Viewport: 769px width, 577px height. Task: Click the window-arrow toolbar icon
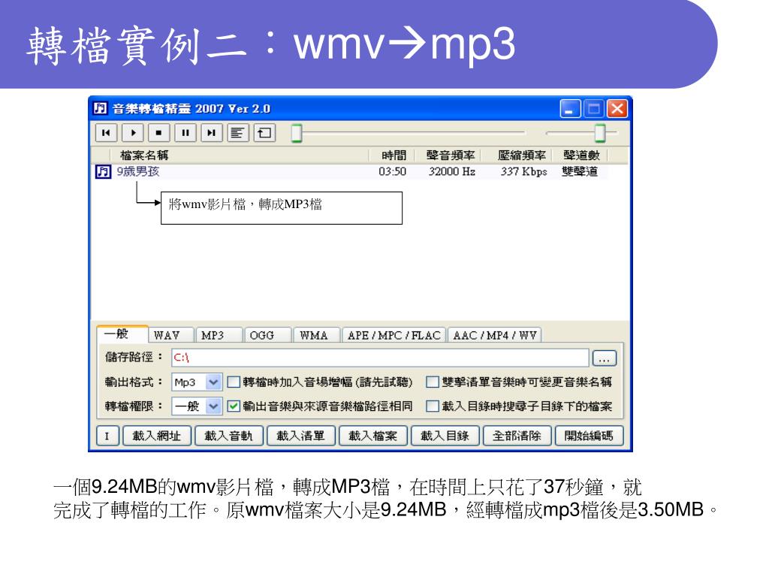pyautogui.click(x=264, y=133)
